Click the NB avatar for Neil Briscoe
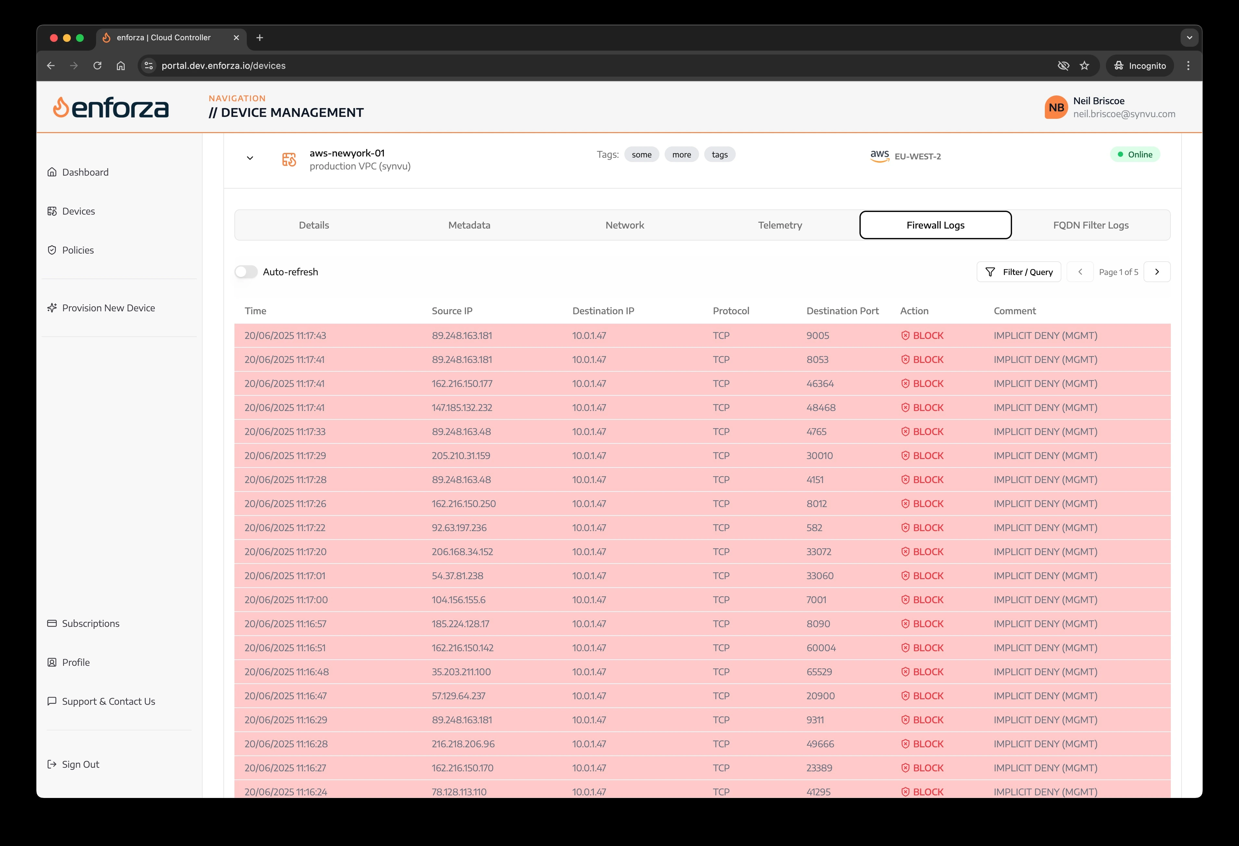The image size is (1239, 846). click(x=1056, y=106)
